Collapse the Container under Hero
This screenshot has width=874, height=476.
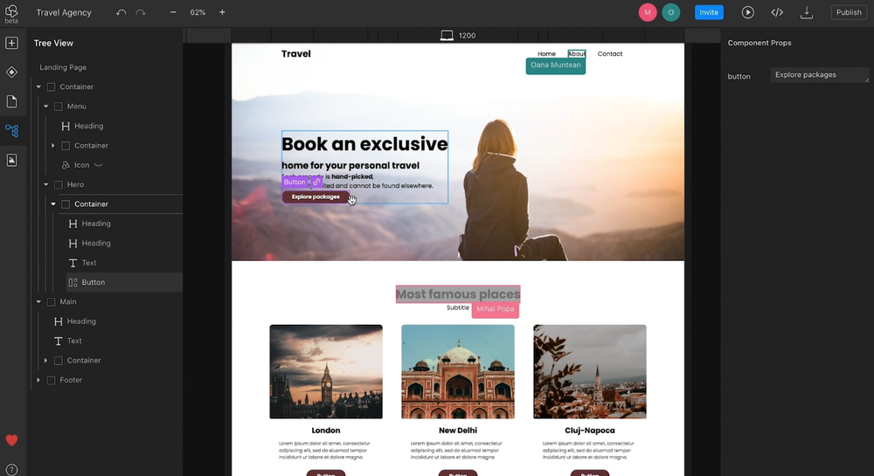click(53, 204)
